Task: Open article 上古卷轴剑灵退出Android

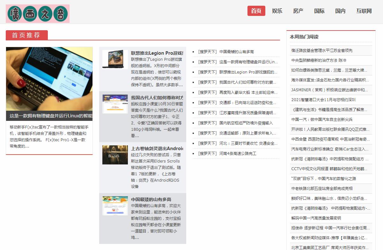Action: coord(157,148)
